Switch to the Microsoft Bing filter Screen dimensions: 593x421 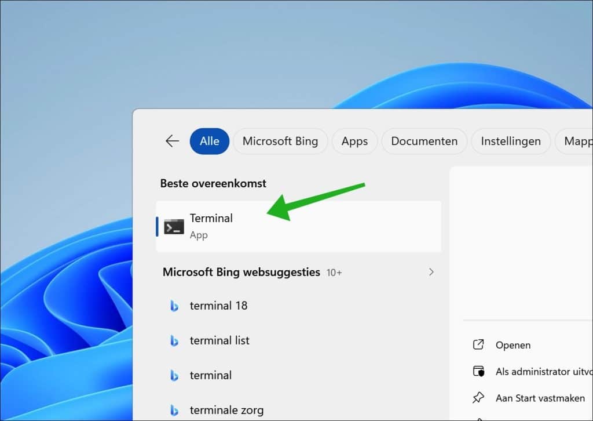pos(280,141)
